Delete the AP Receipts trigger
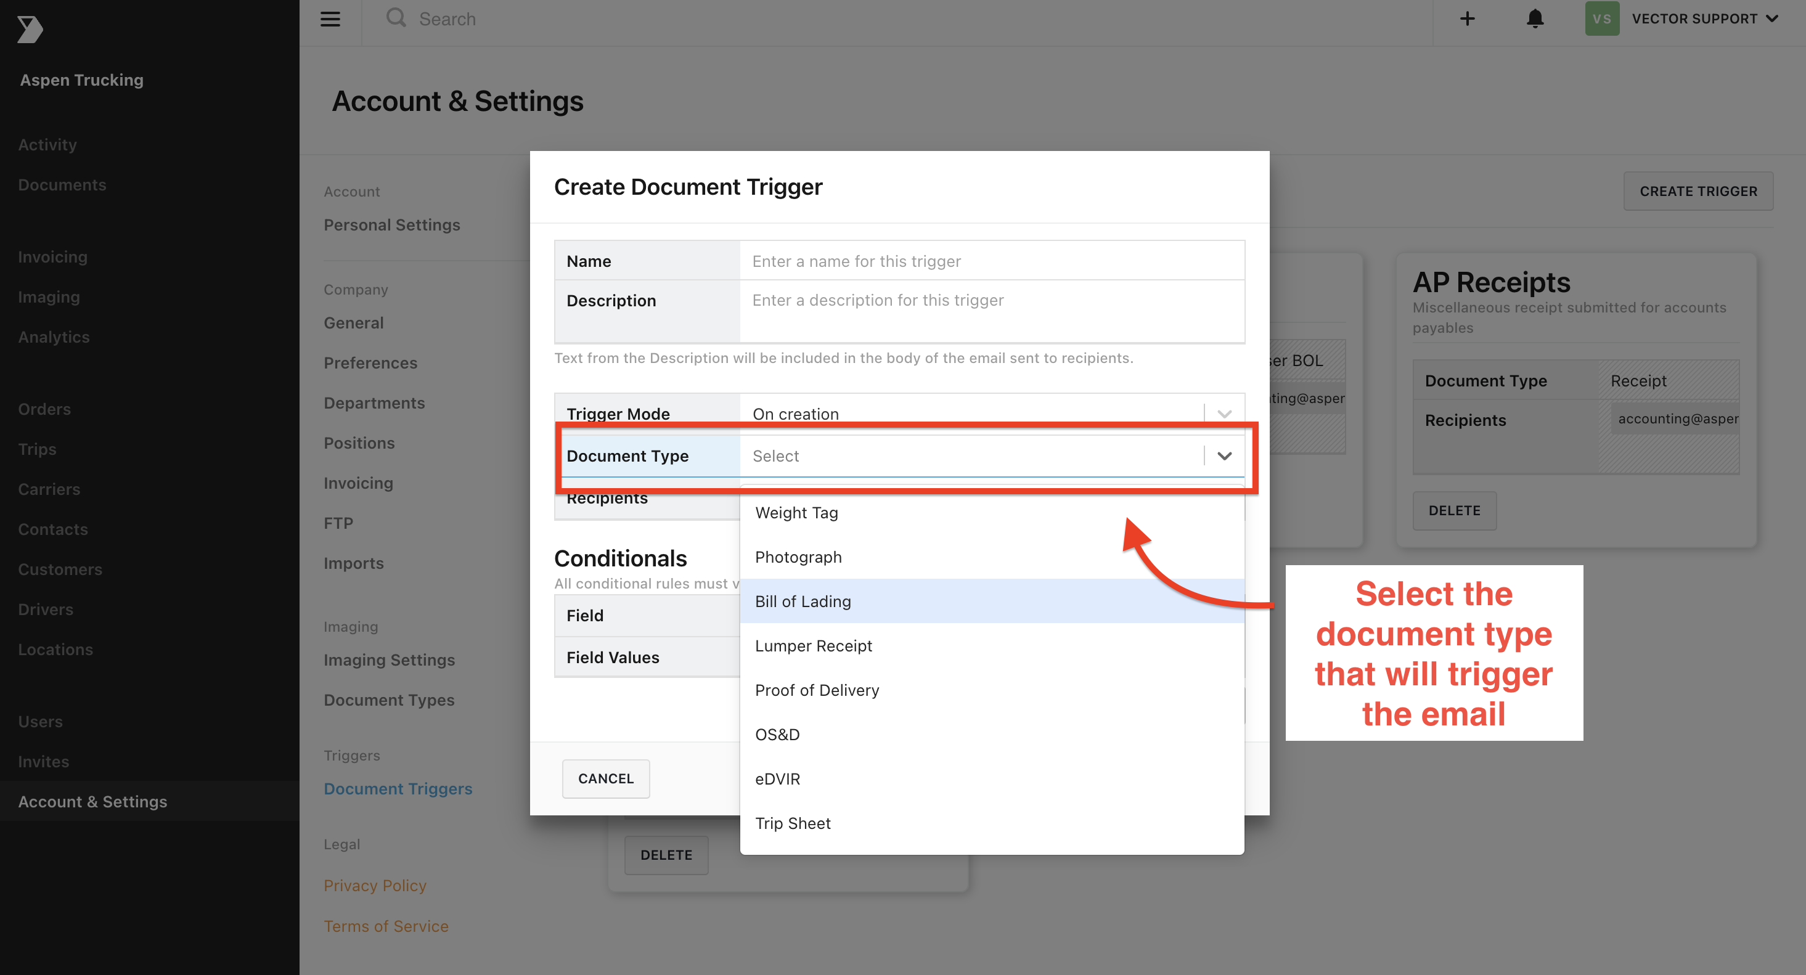This screenshot has height=975, width=1806. tap(1454, 510)
